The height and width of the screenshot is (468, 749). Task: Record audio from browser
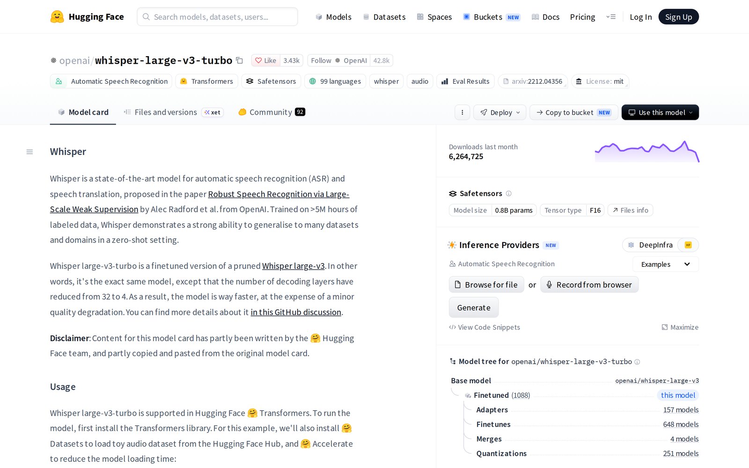(x=589, y=285)
